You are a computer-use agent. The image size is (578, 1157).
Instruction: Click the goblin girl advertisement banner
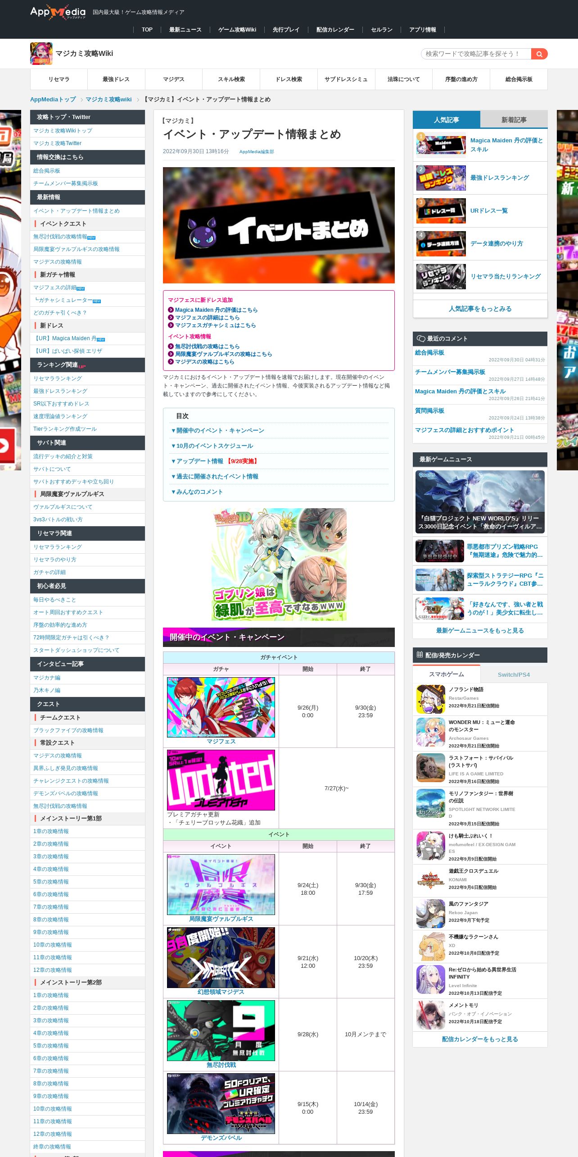pos(279,565)
